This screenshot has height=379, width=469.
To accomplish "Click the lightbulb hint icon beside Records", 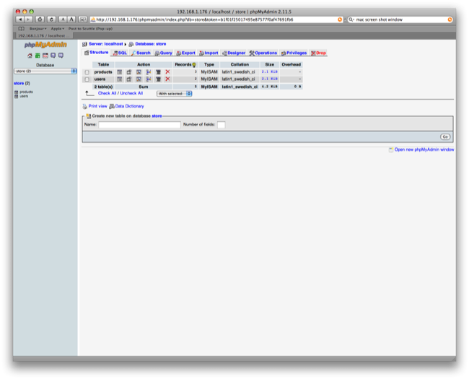I will (194, 65).
